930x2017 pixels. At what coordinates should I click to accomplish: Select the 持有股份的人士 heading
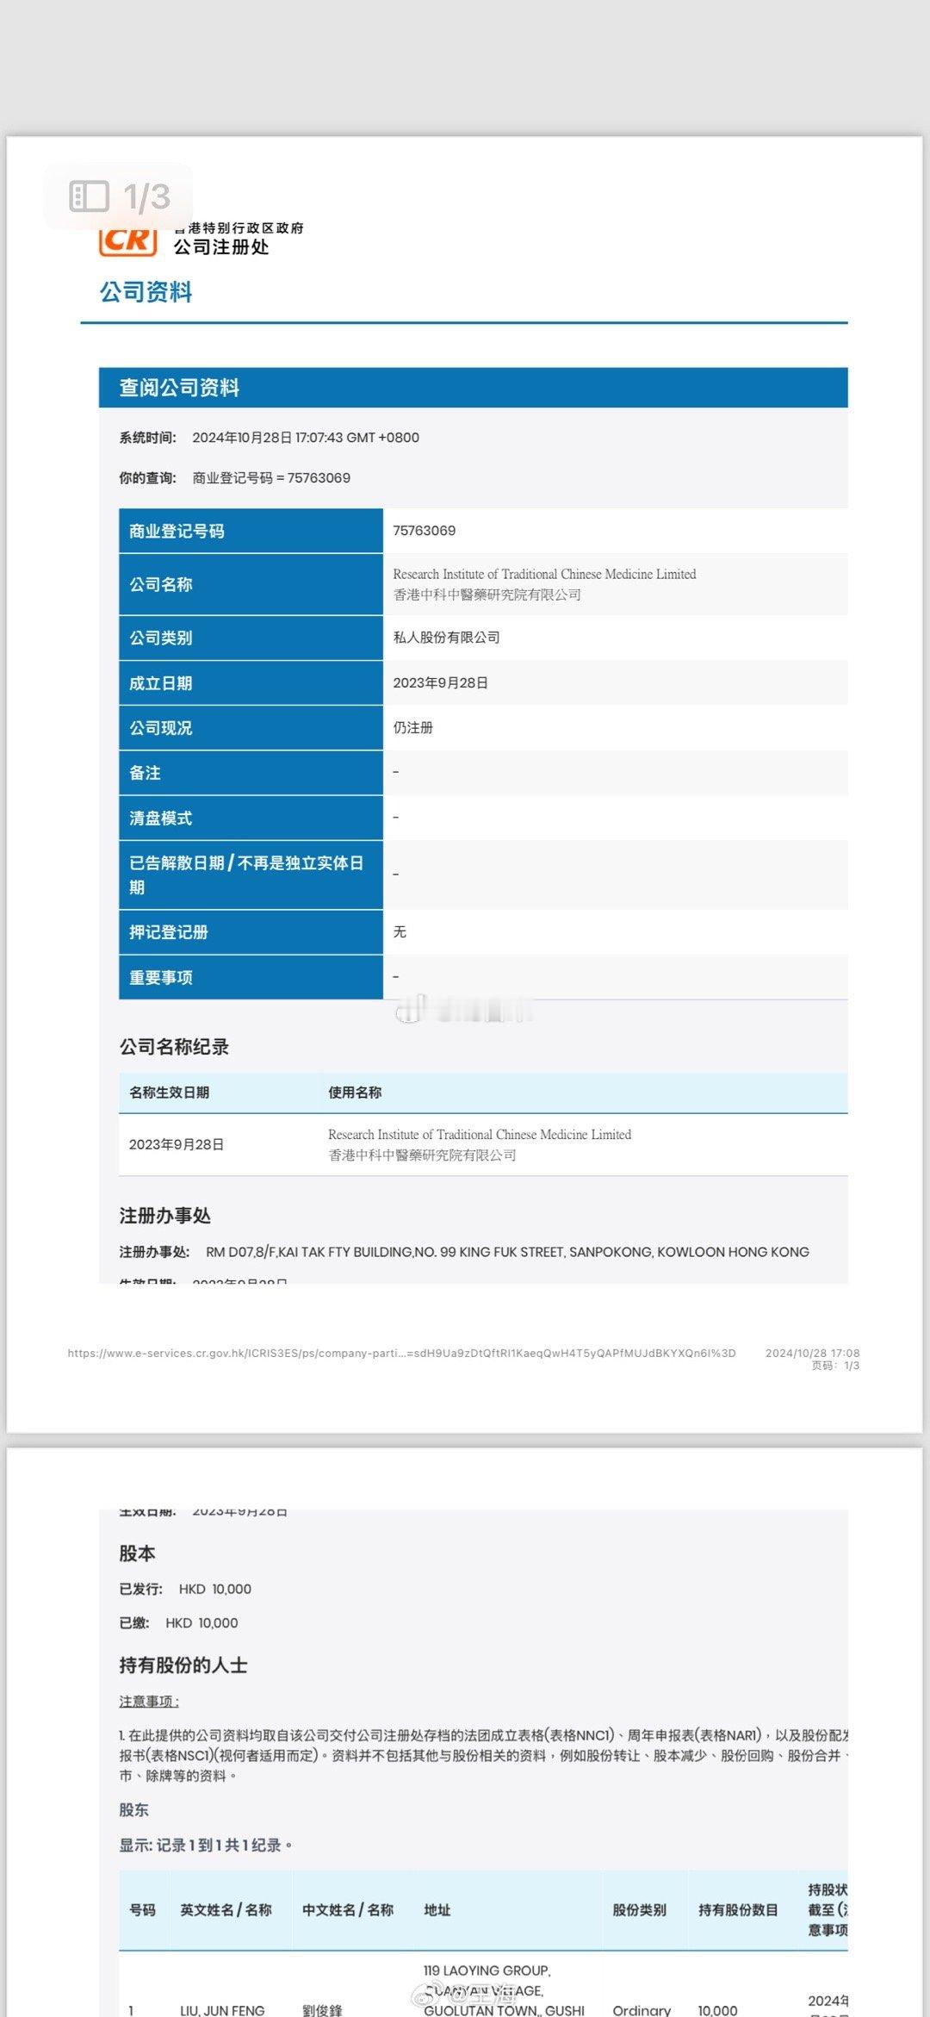pyautogui.click(x=183, y=1665)
